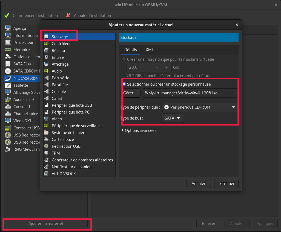
Task: Open the Type de bus SATA dropdown
Action: 172,118
